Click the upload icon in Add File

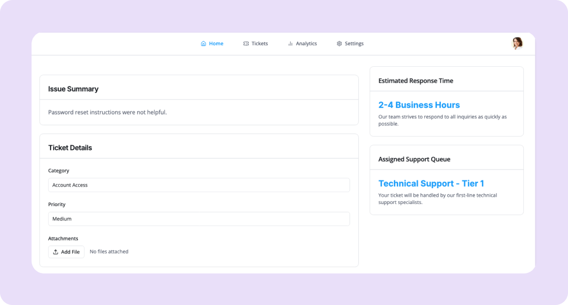coord(56,252)
